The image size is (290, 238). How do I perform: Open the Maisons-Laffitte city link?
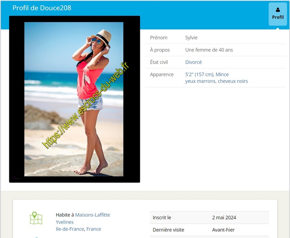coord(92,215)
